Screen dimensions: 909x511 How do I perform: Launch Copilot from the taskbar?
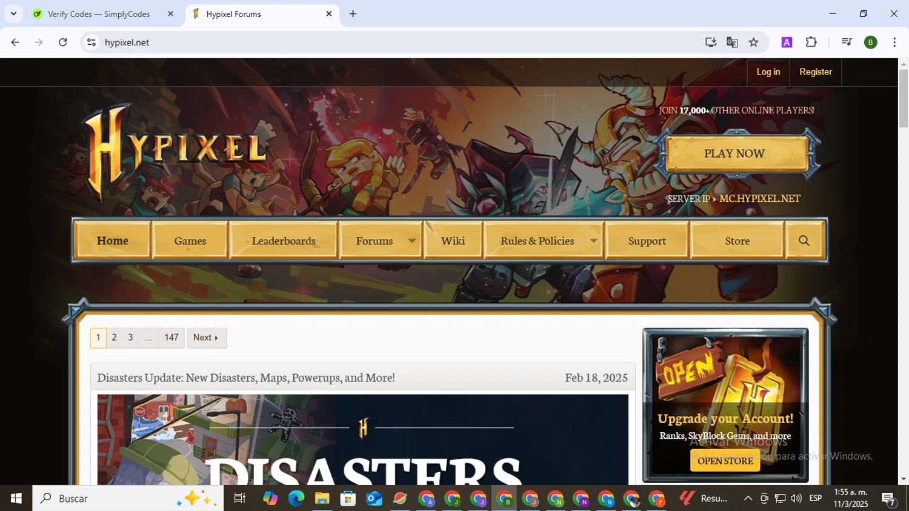(270, 498)
